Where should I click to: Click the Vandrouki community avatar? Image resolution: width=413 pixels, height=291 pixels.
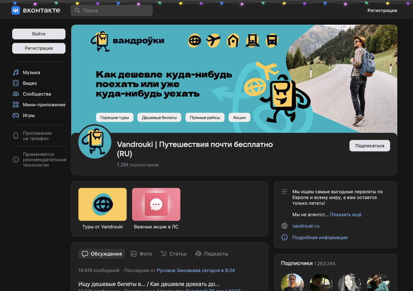pyautogui.click(x=95, y=142)
